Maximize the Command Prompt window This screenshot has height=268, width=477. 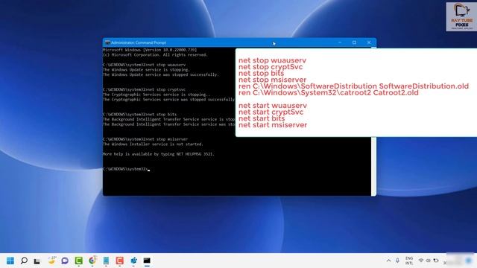(x=355, y=42)
